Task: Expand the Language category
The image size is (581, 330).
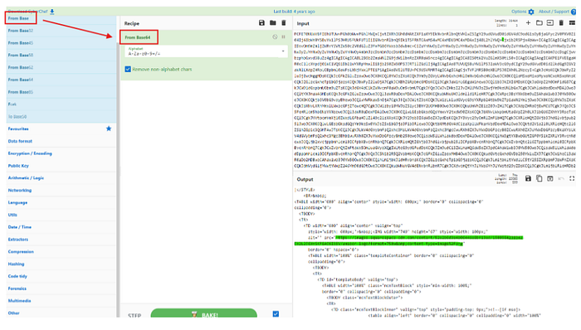Action: pyautogui.click(x=61, y=202)
